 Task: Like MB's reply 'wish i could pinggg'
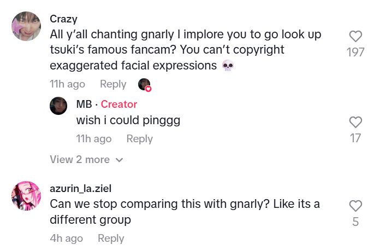click(355, 122)
